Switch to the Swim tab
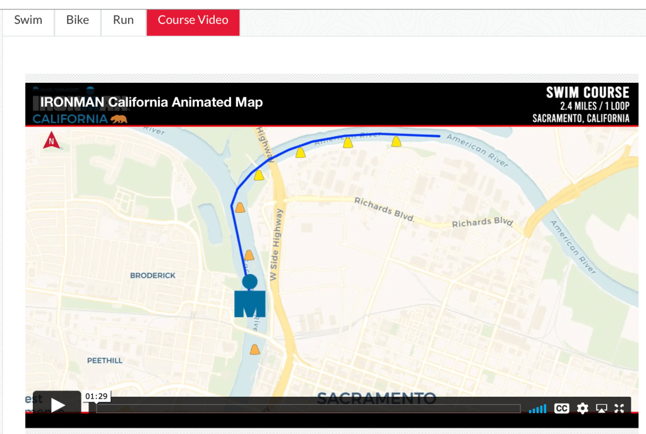The image size is (646, 434). (28, 20)
